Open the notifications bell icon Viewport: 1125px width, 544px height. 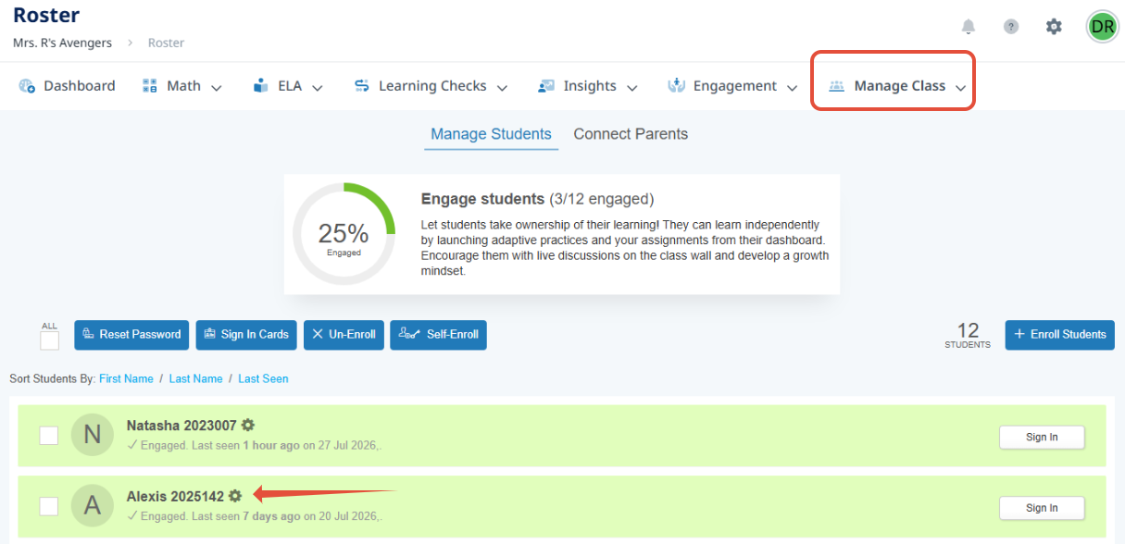click(x=968, y=27)
